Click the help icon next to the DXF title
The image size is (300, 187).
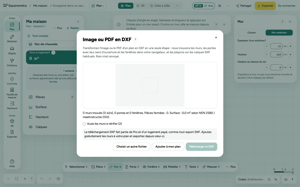135,39
